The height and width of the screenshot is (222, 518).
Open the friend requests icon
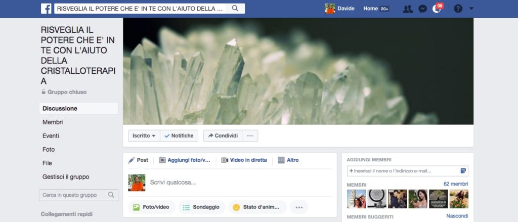(x=408, y=9)
